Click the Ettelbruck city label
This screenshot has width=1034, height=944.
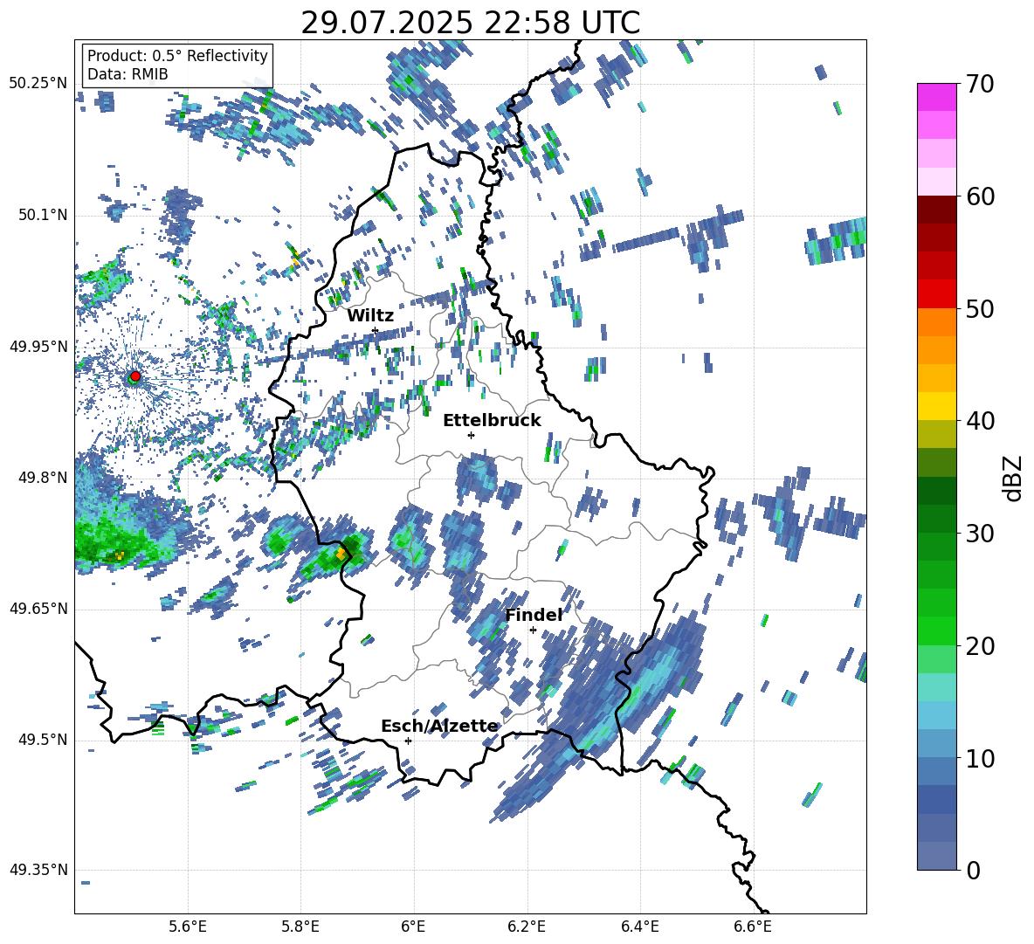pyautogui.click(x=492, y=421)
